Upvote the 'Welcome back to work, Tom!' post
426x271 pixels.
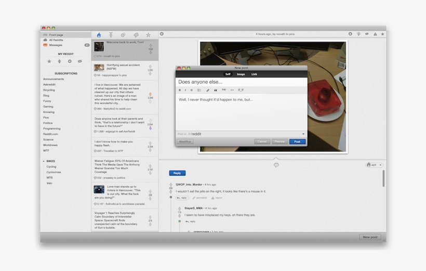tap(151, 46)
